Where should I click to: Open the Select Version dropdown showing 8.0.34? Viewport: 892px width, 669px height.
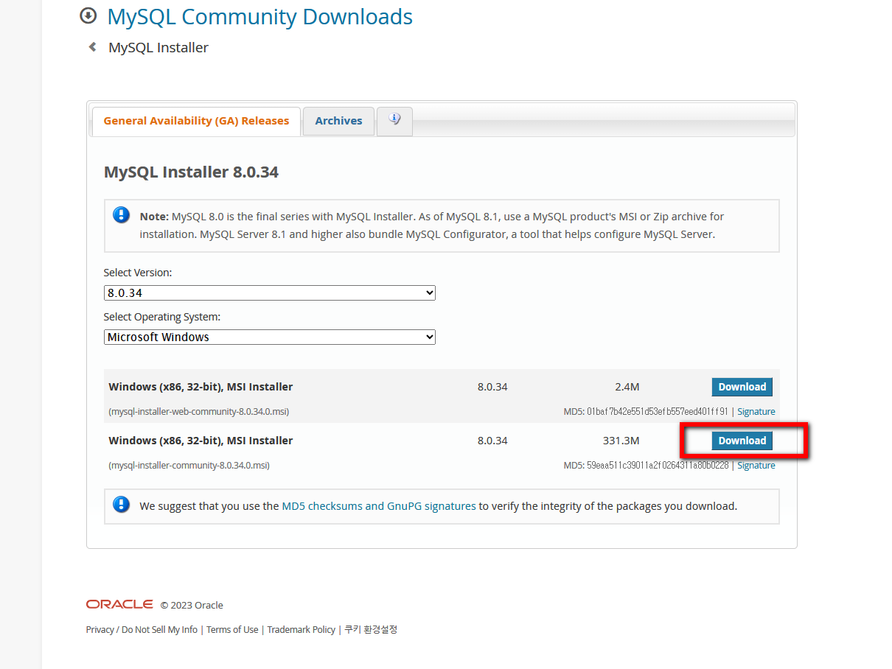click(270, 293)
